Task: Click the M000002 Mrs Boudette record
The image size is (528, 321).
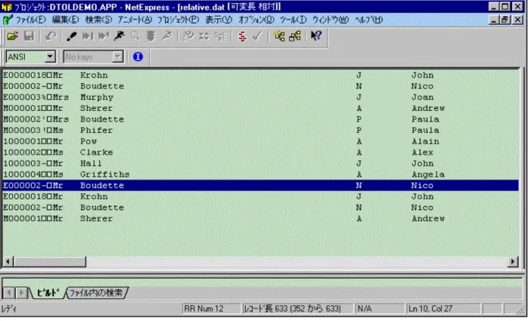Action: [260, 119]
